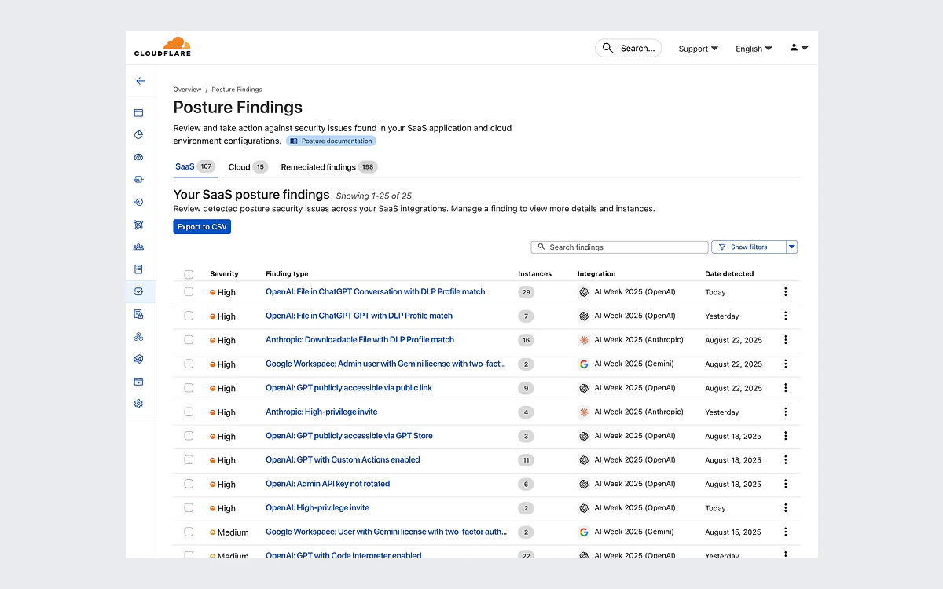Open the people group sidebar icon
This screenshot has width=943, height=589.
coord(138,247)
